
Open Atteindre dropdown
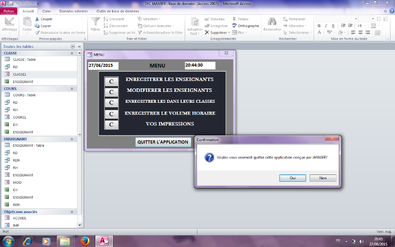(x=295, y=26)
